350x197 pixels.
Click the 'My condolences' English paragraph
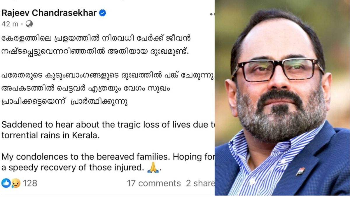click(108, 163)
